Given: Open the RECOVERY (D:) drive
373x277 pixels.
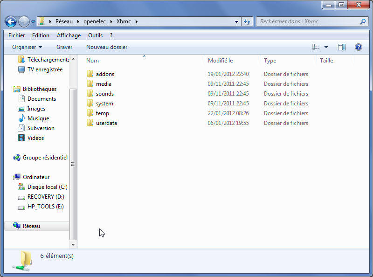Looking at the screenshot, I should click(x=41, y=197).
